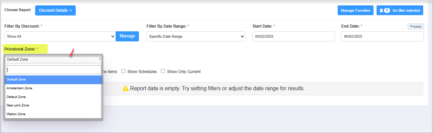Enable the Show Only Current checkbox

coord(163,71)
